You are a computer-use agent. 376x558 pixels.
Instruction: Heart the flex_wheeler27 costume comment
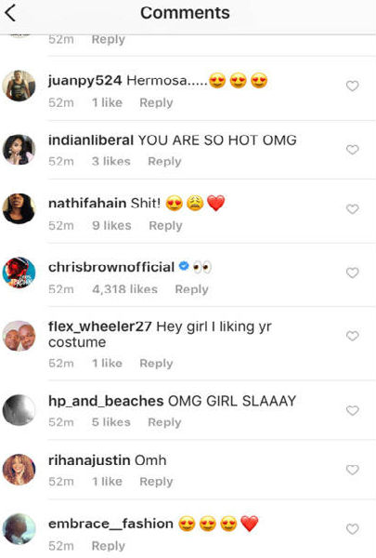coord(352,336)
